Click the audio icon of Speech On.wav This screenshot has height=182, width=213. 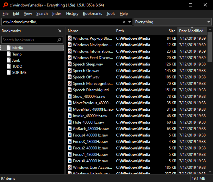click(x=70, y=71)
